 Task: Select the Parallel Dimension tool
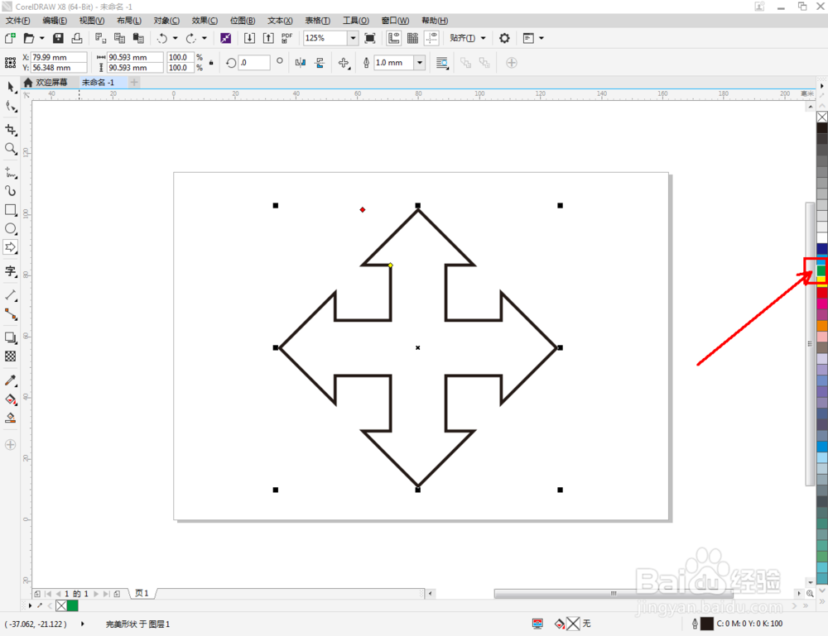[11, 294]
